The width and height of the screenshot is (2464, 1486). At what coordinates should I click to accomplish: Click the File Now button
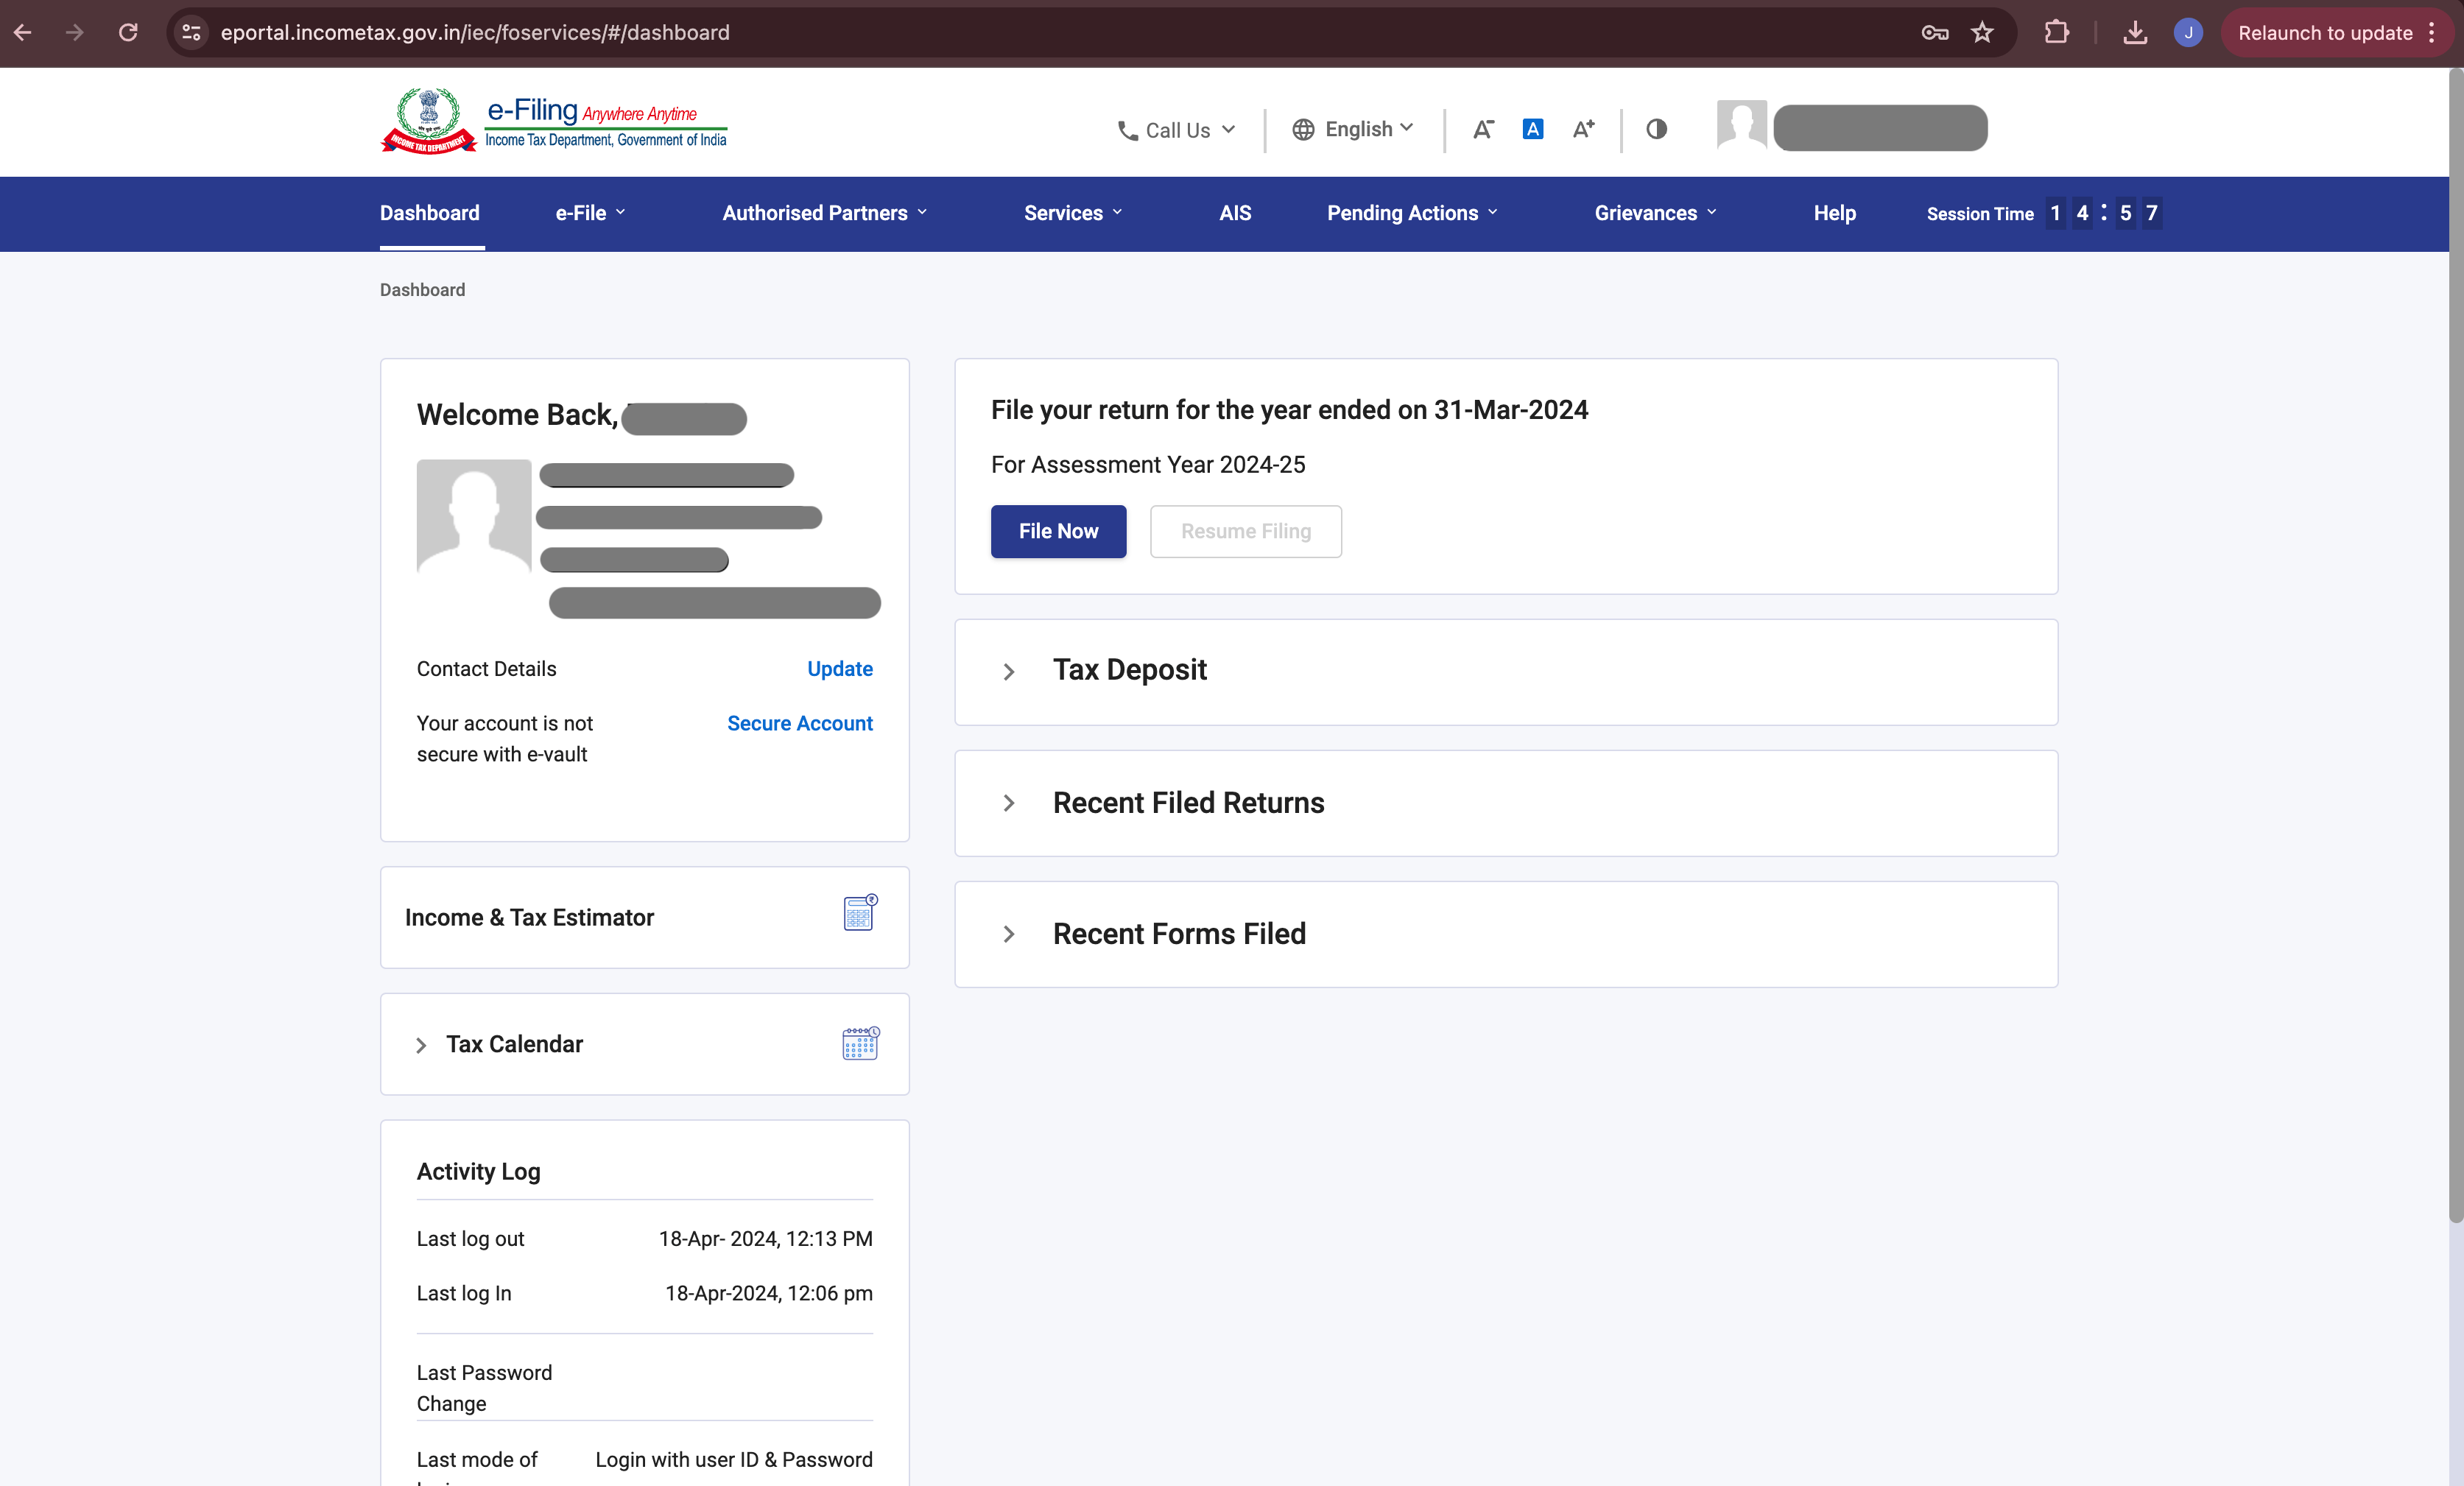pyautogui.click(x=1057, y=530)
